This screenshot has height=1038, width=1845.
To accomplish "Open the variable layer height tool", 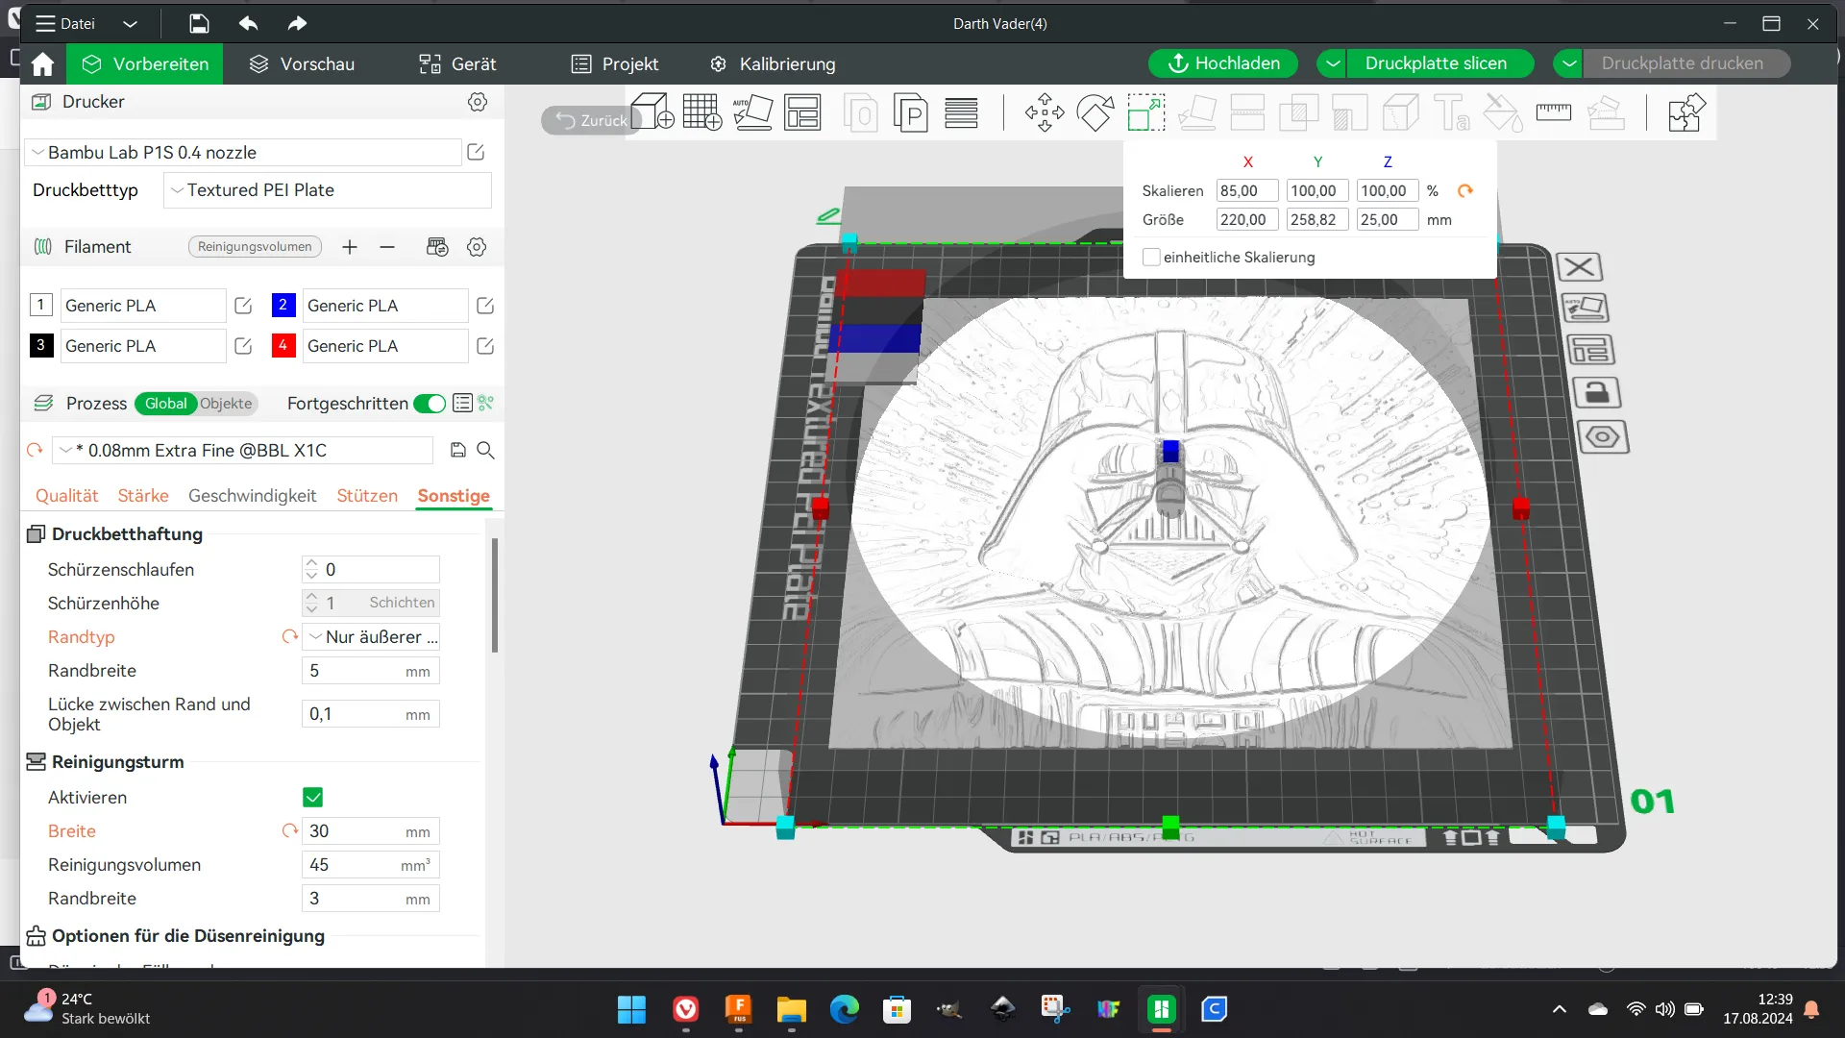I will pyautogui.click(x=961, y=112).
